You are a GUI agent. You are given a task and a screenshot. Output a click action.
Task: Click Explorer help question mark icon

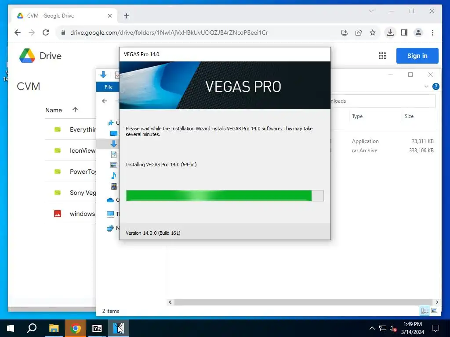(435, 86)
